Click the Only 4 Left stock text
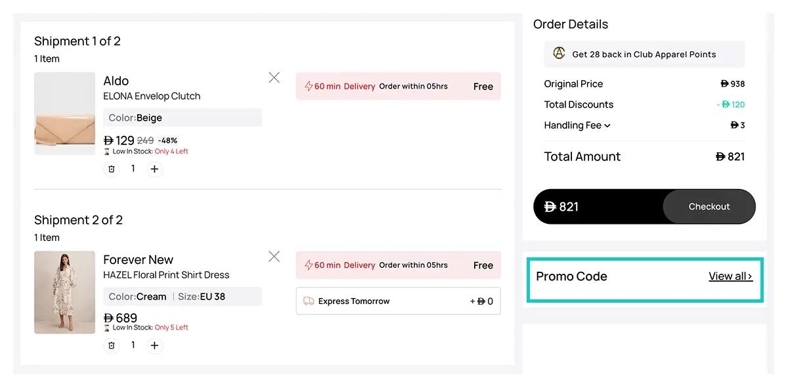 point(171,152)
